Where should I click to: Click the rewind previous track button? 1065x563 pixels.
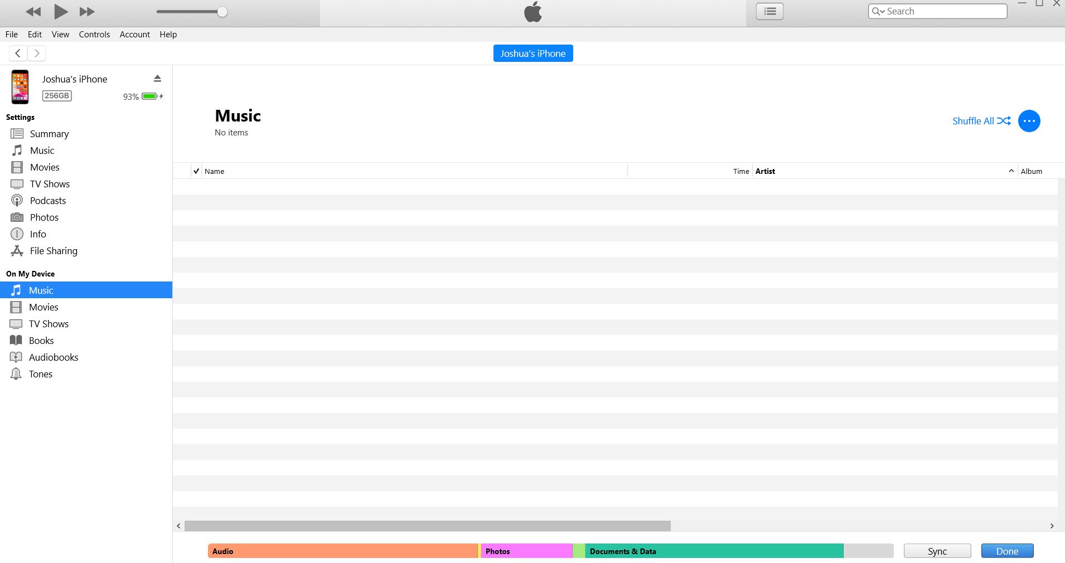click(33, 12)
